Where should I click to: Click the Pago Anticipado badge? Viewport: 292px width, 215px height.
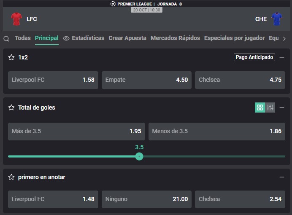point(254,57)
